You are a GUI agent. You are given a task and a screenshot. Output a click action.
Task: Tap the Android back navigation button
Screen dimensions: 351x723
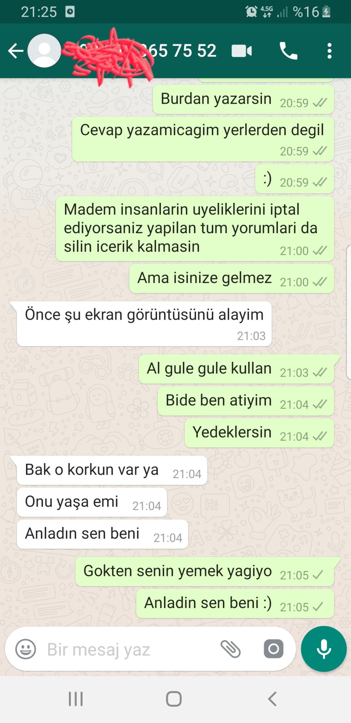[272, 699]
